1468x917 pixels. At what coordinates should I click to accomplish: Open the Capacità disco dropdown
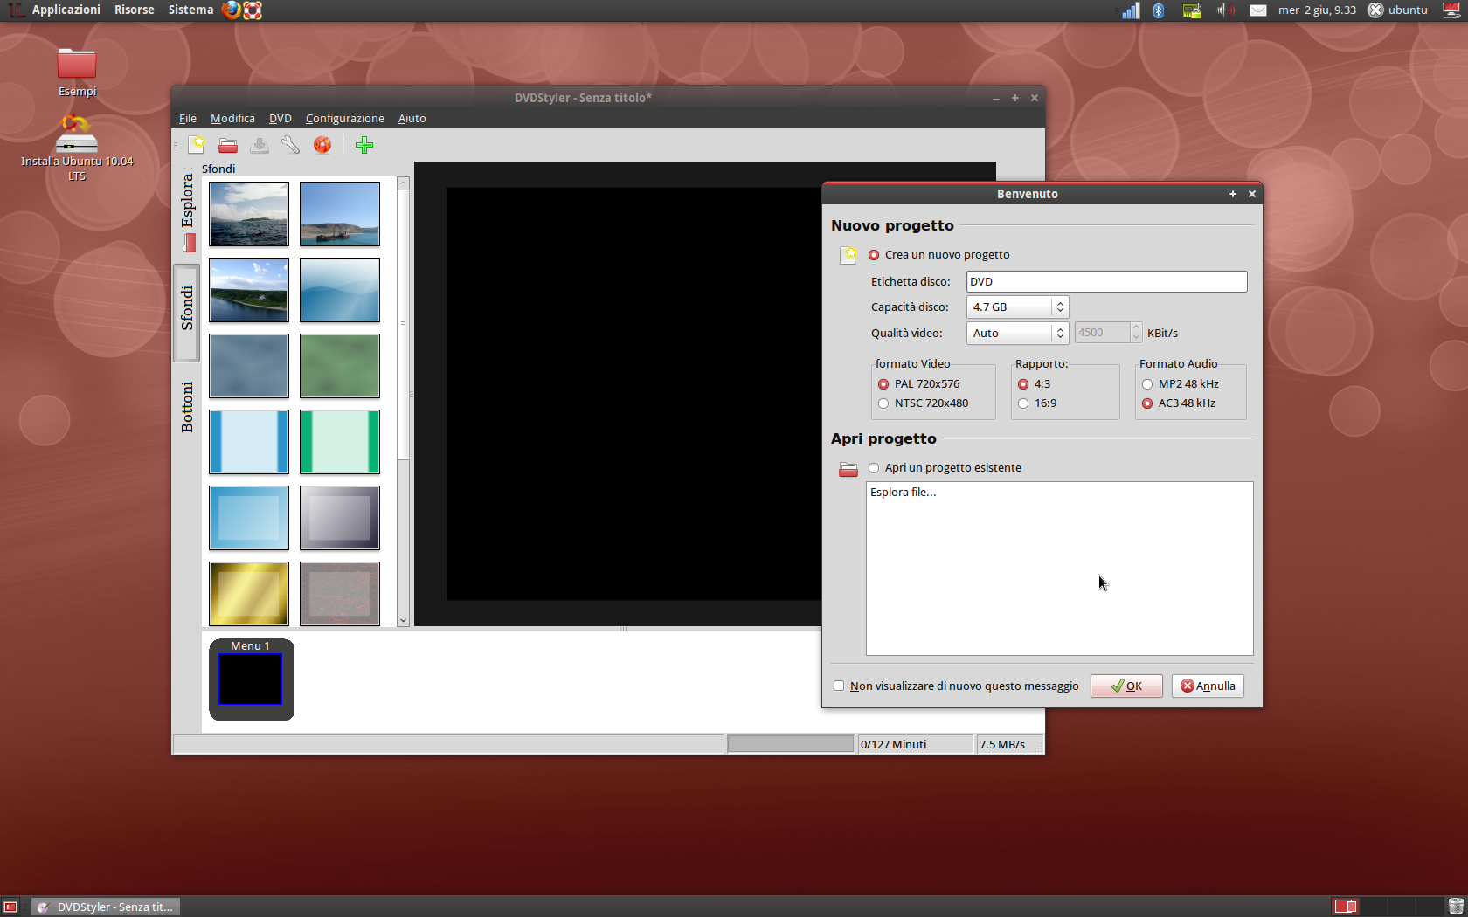1017,307
